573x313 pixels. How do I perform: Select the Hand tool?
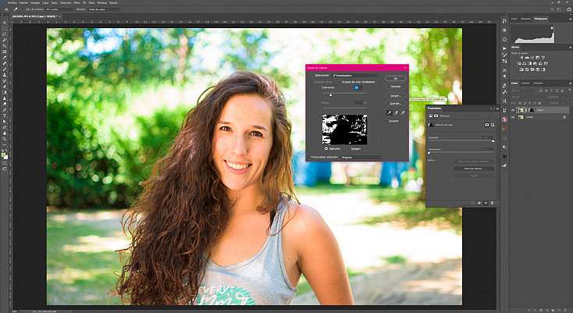tap(5, 133)
